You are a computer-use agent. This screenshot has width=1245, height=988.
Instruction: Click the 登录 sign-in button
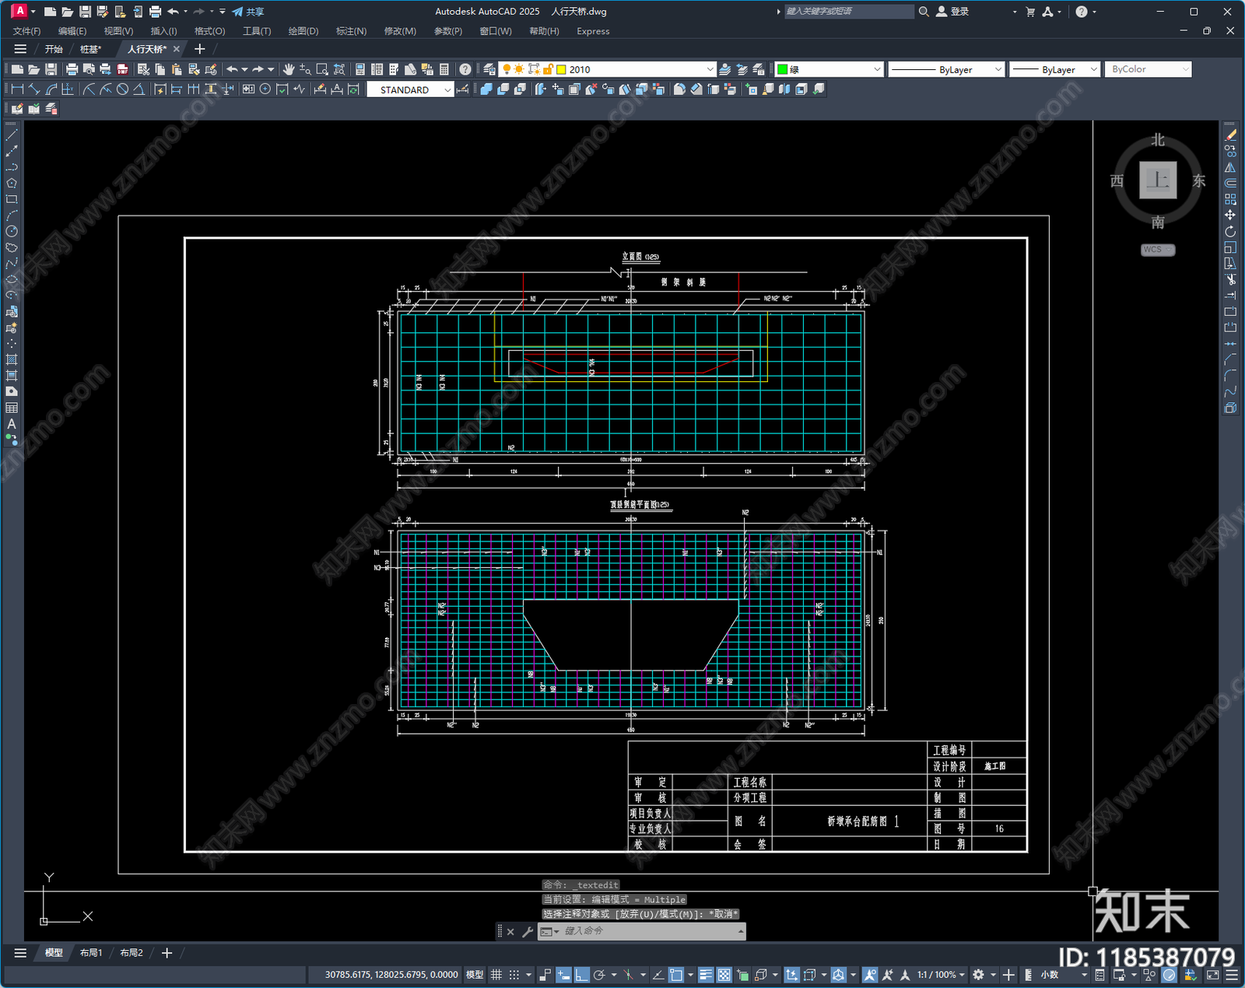click(x=952, y=12)
